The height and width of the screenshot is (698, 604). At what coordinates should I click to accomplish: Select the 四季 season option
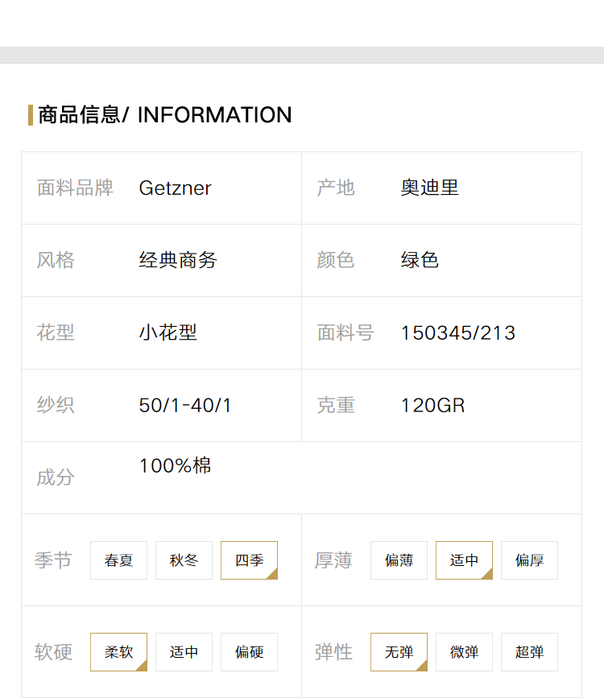(x=250, y=560)
